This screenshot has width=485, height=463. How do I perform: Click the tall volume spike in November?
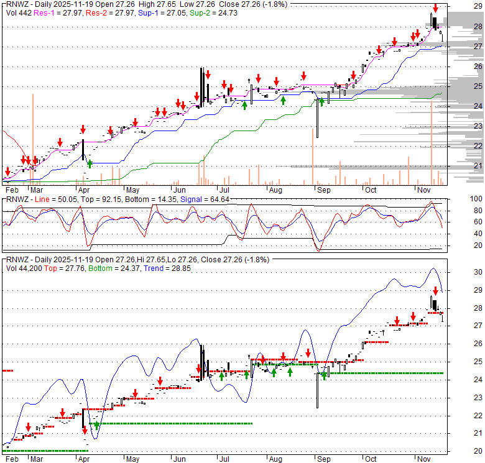(x=431, y=142)
